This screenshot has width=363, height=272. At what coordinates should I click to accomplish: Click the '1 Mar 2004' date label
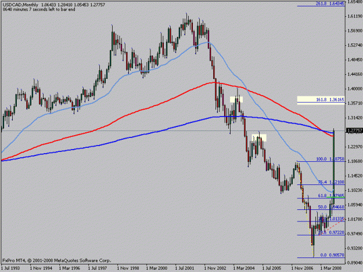pyautogui.click(x=244, y=269)
